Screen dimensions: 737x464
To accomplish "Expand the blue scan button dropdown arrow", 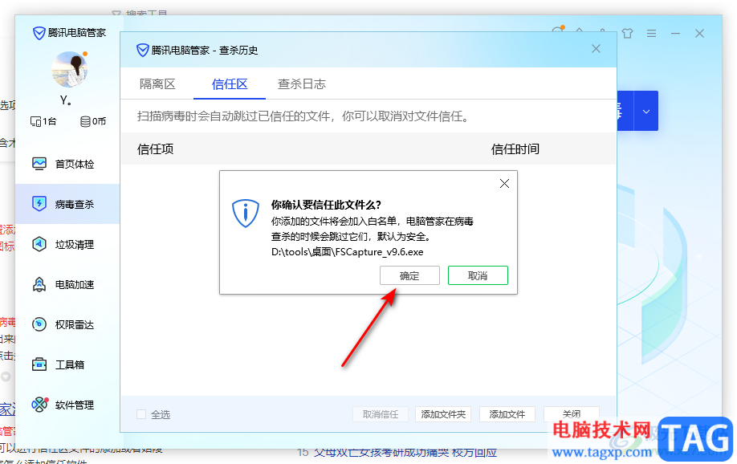I will 646,112.
